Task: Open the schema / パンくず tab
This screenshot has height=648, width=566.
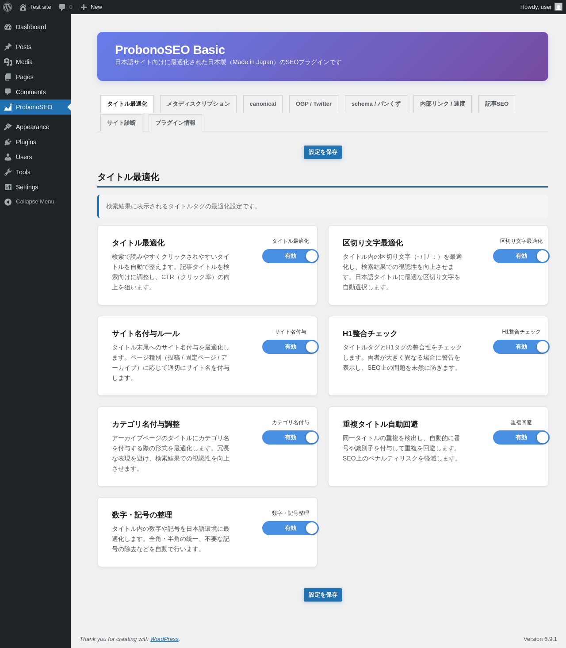Action: point(376,104)
